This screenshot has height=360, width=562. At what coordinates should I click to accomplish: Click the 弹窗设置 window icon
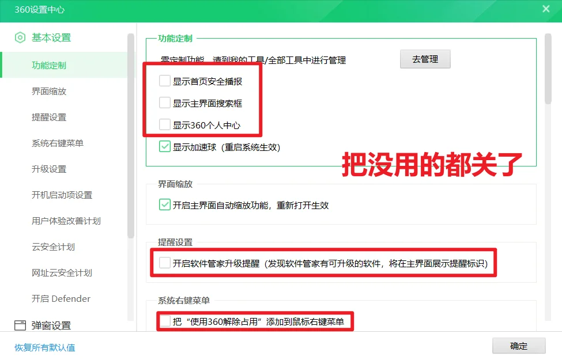pyautogui.click(x=20, y=325)
